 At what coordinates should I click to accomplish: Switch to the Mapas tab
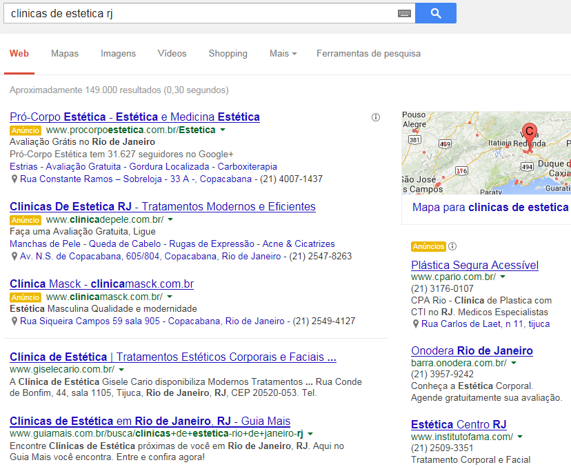65,54
